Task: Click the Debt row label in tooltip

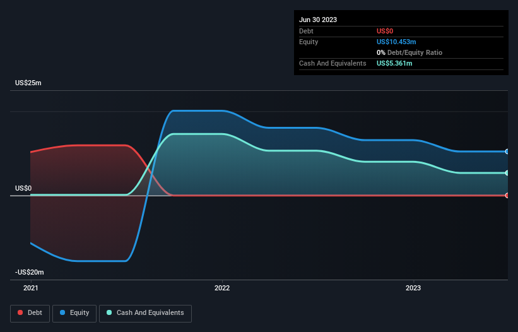Action: coord(306,31)
